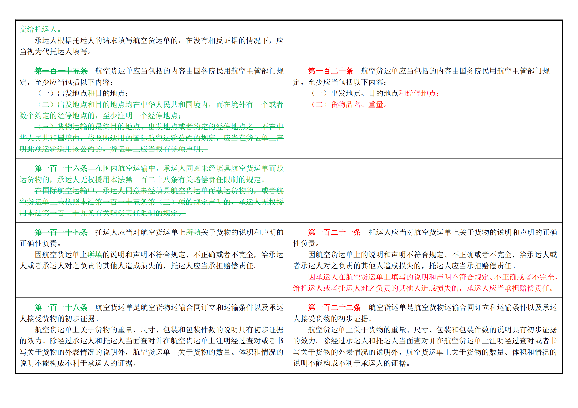Click the empty right cell beside article 116
The image size is (578, 408).
[x=425, y=191]
